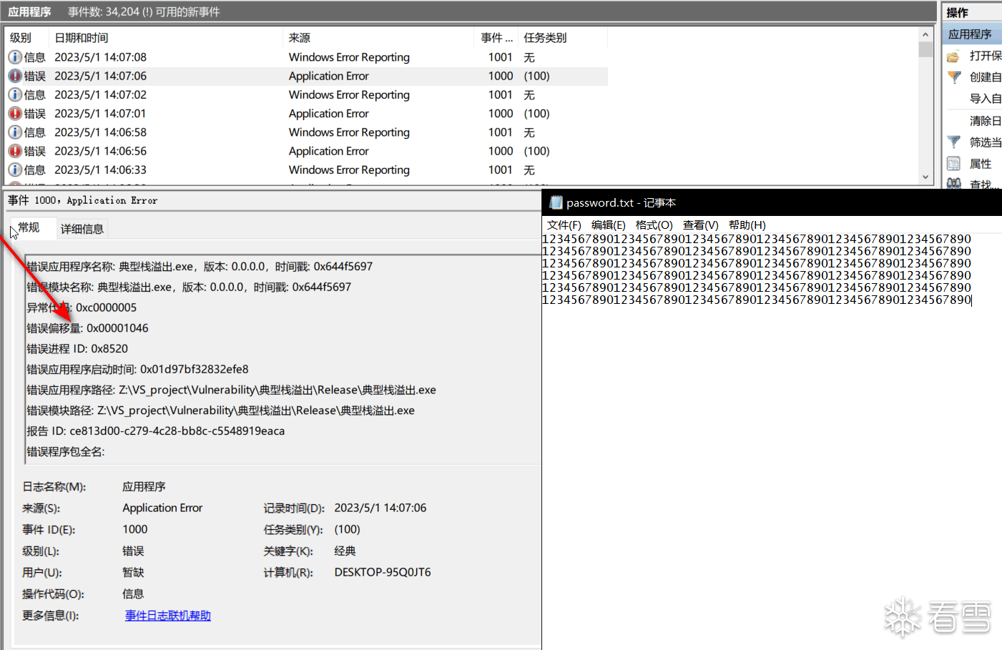Screen dimensions: 1002x650
Task: Click 导入自 (import custom view) action
Action: [986, 99]
